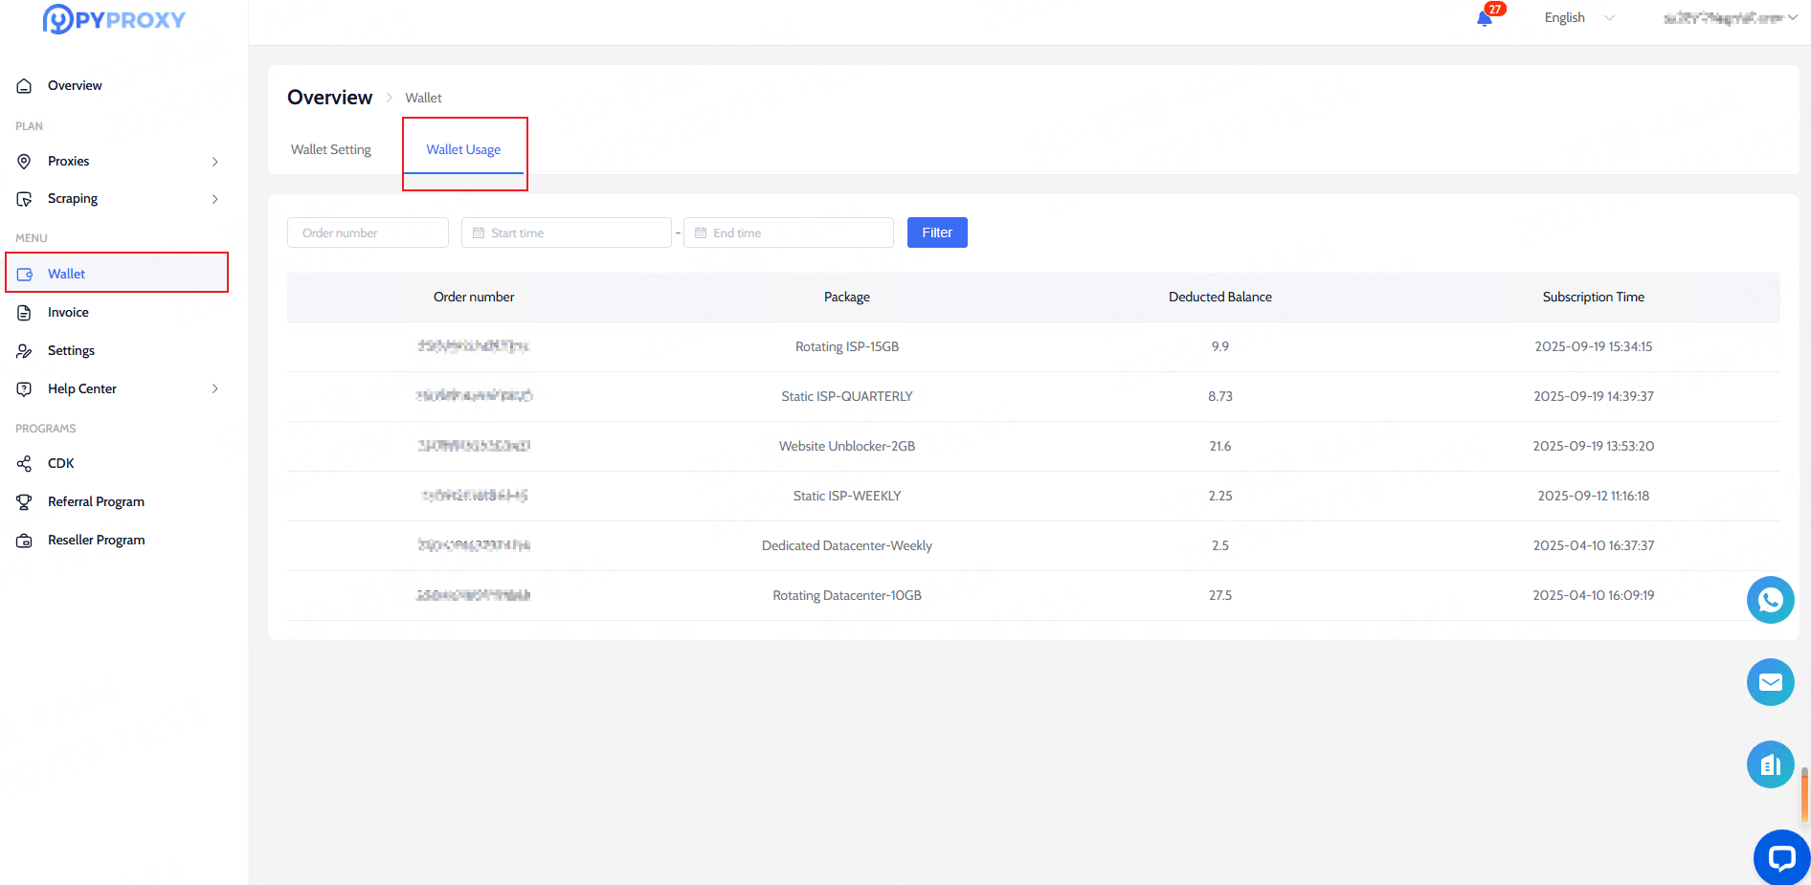Click the Referral Program trophy icon
Image resolution: width=1811 pixels, height=885 pixels.
24,502
